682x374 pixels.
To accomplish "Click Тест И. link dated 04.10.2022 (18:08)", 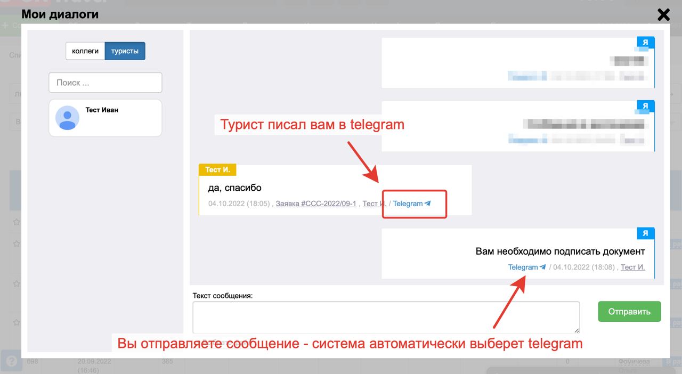I will coord(633,267).
